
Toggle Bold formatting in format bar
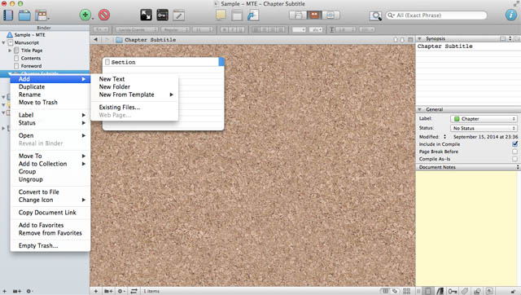tap(225, 29)
